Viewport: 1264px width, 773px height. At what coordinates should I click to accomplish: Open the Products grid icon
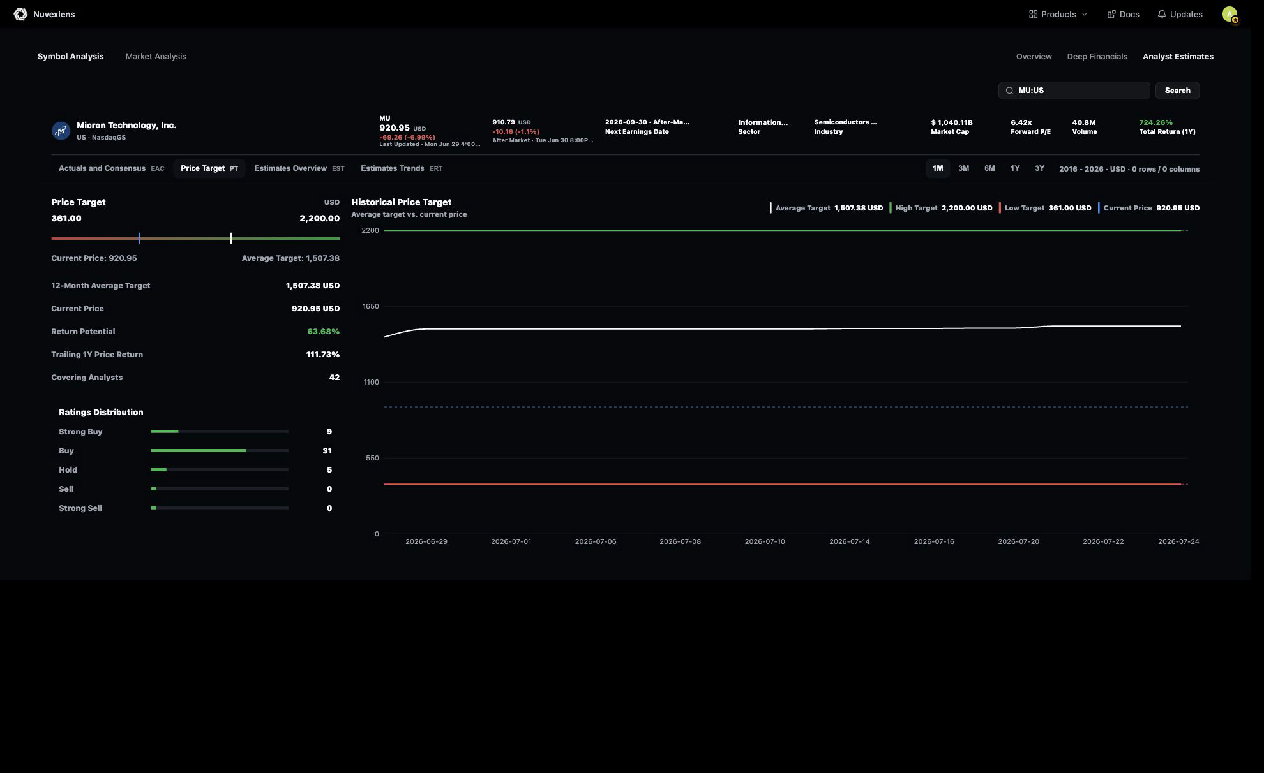(1033, 14)
